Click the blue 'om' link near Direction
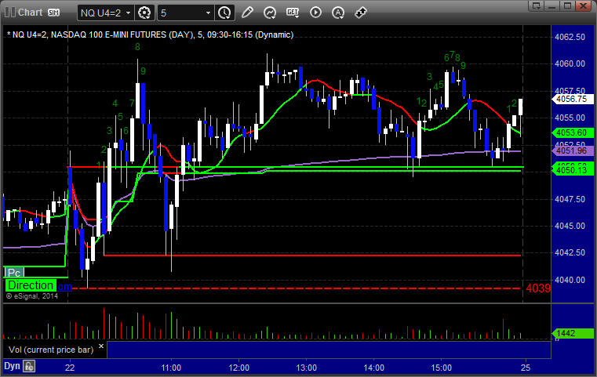 65,286
